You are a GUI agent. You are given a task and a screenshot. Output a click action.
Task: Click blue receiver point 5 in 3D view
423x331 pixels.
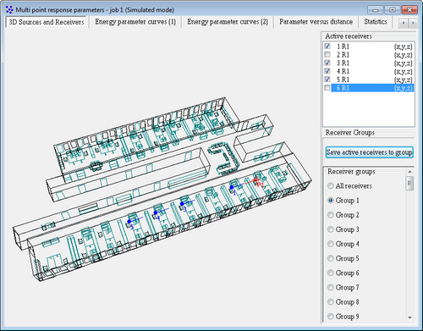(x=129, y=222)
